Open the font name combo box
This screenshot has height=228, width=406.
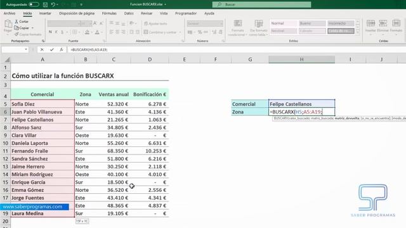point(64,23)
